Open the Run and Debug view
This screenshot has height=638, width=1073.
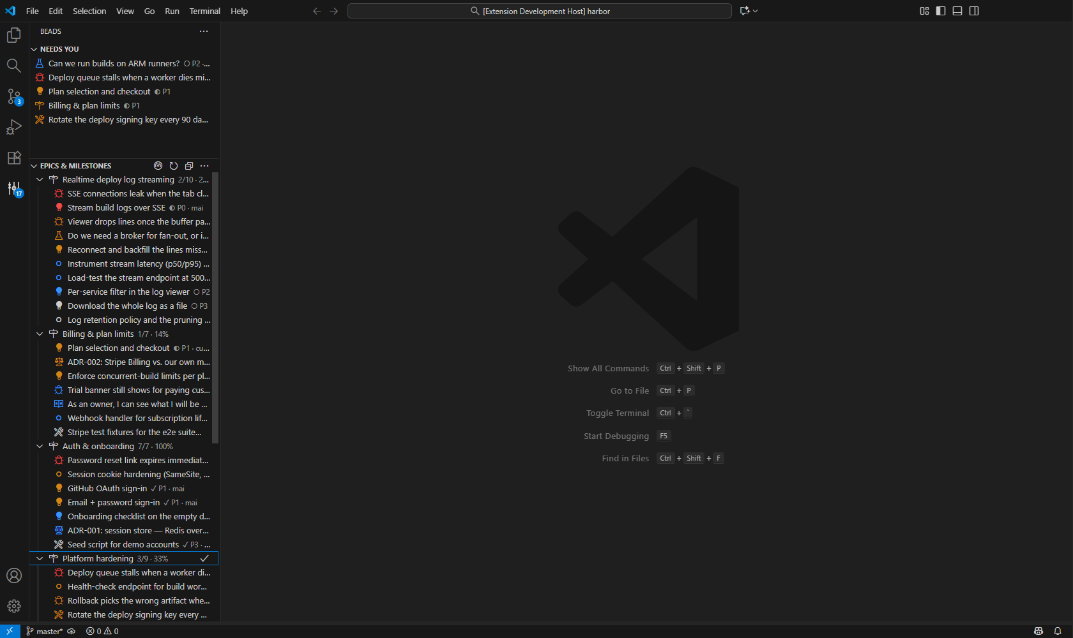[14, 127]
